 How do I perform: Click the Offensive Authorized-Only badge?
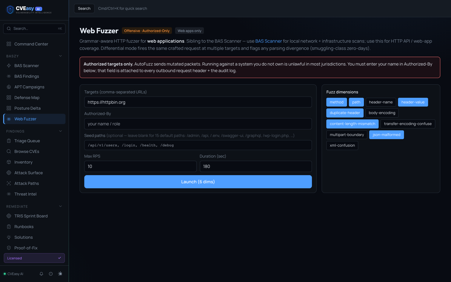coord(147,31)
